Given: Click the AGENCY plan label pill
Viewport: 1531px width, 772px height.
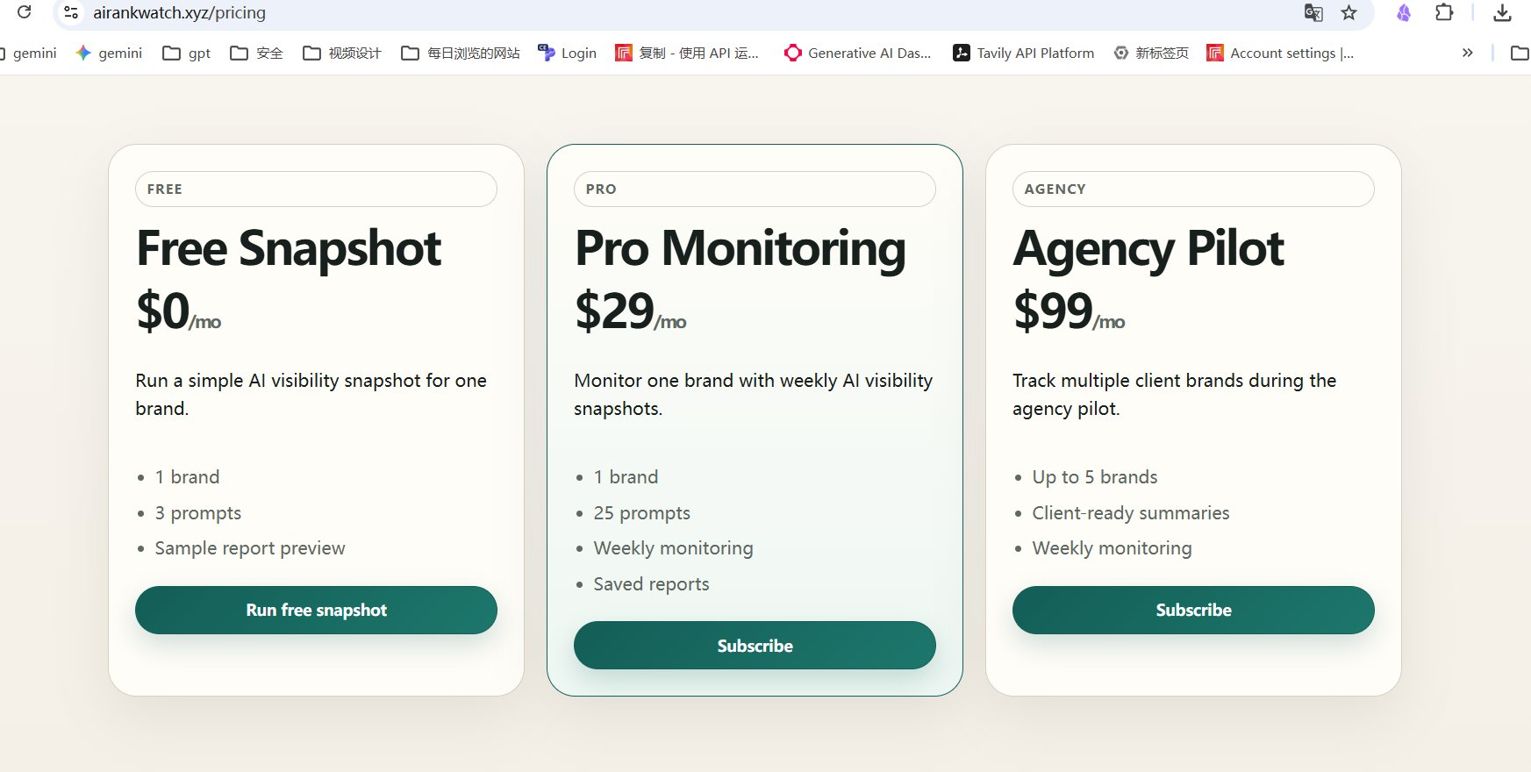Looking at the screenshot, I should (1193, 189).
